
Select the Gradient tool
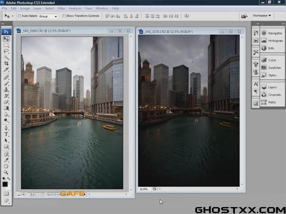[x=6, y=108]
